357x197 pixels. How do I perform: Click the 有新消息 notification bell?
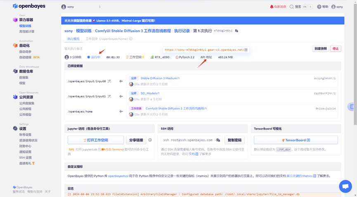278,7
